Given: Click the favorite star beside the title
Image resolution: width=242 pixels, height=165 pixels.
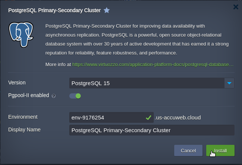Looking at the screenshot, I should [107, 10].
